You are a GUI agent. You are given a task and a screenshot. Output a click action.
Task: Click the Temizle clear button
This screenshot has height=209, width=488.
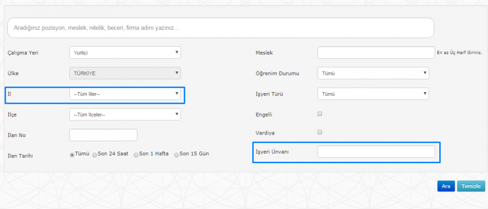471,186
